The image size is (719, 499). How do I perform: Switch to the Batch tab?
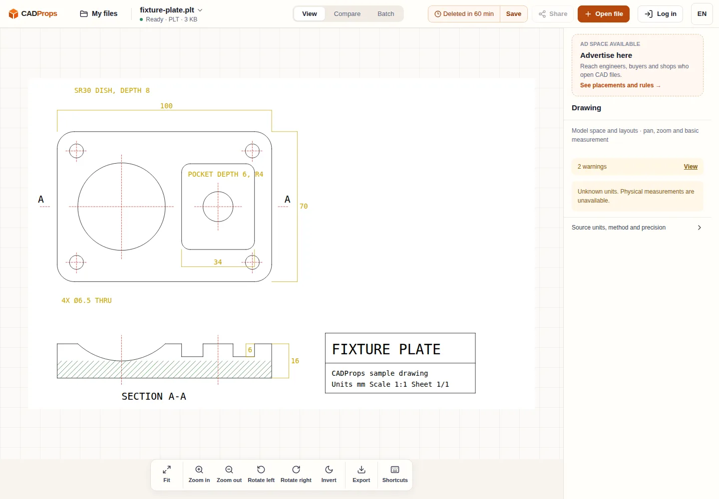point(385,14)
